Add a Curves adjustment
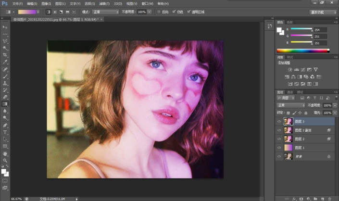Screen dimensions: 339x201 303,70
